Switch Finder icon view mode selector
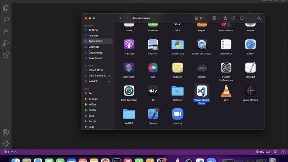The height and width of the screenshot is (162, 288). point(198,18)
